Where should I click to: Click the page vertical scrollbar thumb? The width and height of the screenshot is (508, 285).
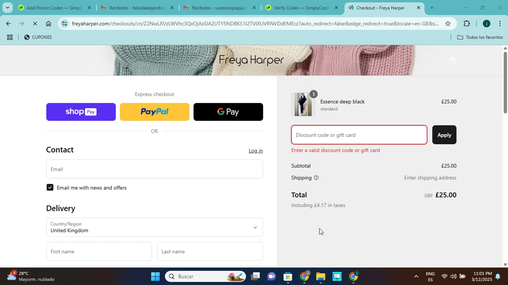coord(505,82)
